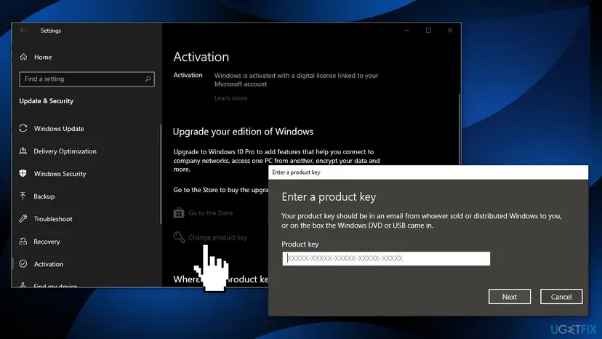This screenshot has width=602, height=339.
Task: Open Recovery section
Action: [47, 242]
